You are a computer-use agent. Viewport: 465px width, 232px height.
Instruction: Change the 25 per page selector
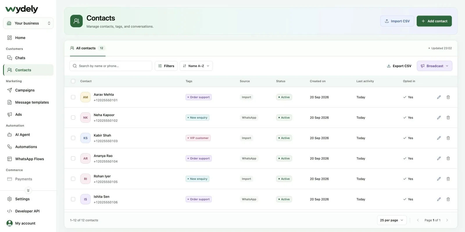[391, 220]
